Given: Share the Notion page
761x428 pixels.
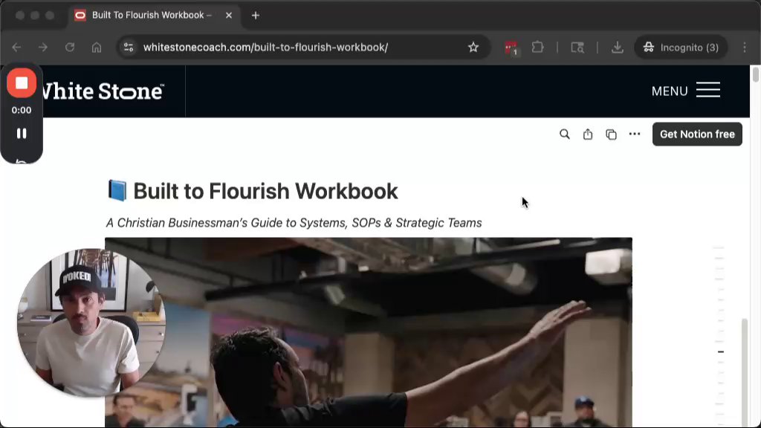Looking at the screenshot, I should (x=588, y=134).
